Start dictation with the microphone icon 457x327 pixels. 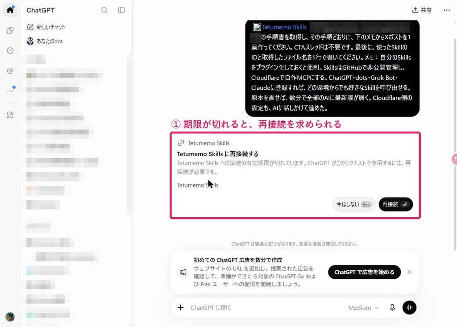(x=392, y=308)
